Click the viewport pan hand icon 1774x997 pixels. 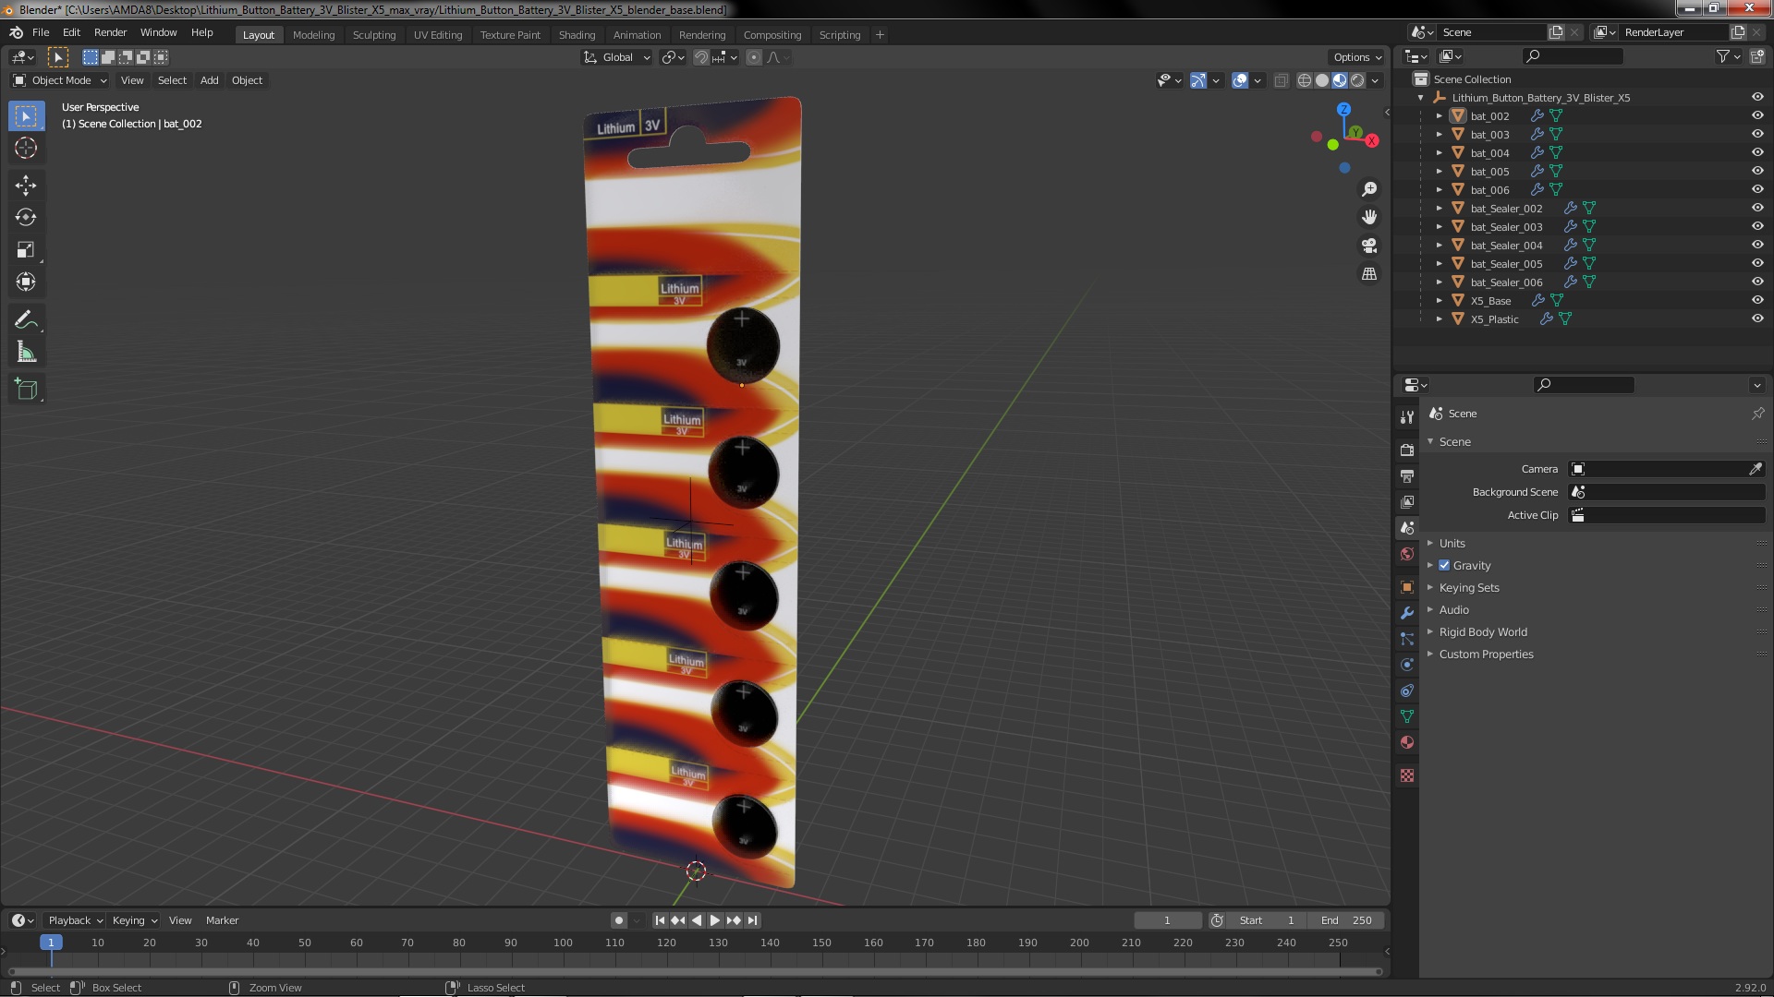click(x=1369, y=217)
